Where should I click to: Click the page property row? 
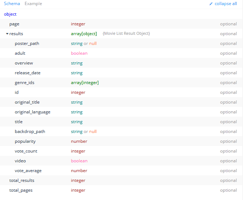click(x=14, y=24)
